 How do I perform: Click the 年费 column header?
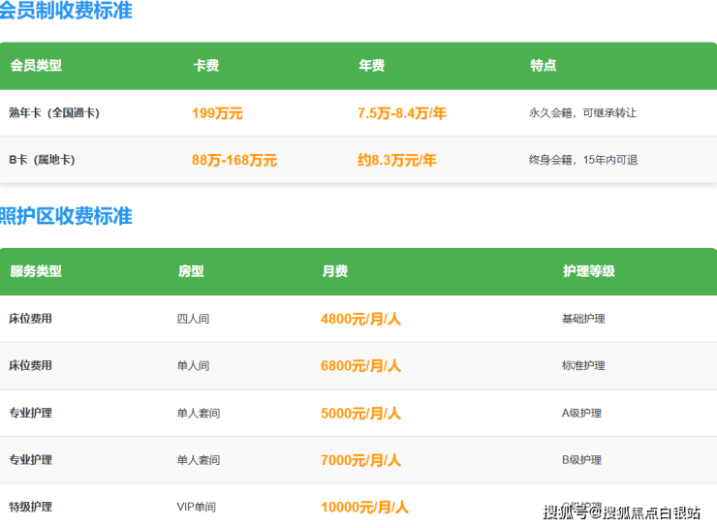point(371,66)
